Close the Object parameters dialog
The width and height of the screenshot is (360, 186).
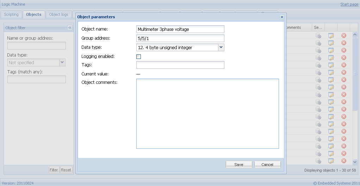(x=282, y=17)
